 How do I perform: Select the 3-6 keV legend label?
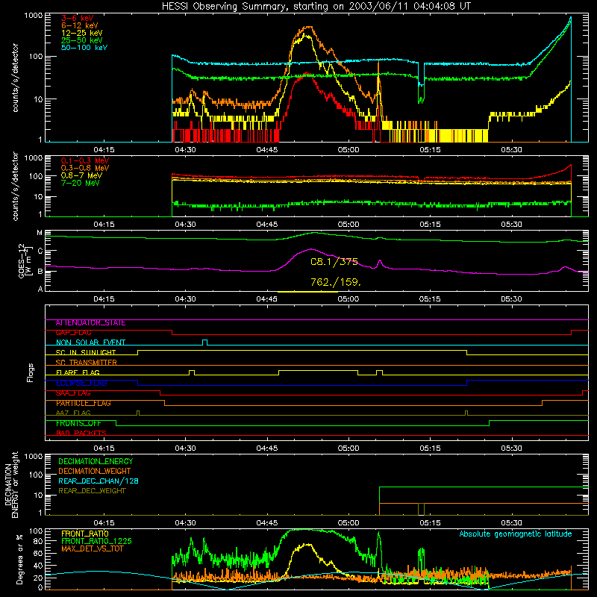click(78, 18)
